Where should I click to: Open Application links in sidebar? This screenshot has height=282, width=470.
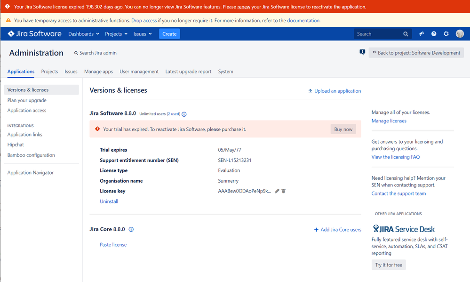(25, 134)
